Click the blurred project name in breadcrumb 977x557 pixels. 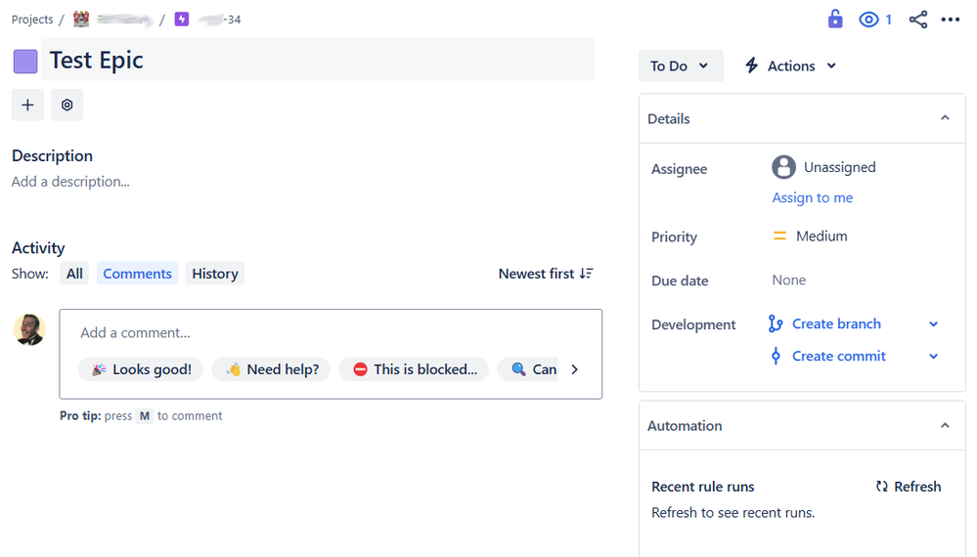[x=124, y=20]
